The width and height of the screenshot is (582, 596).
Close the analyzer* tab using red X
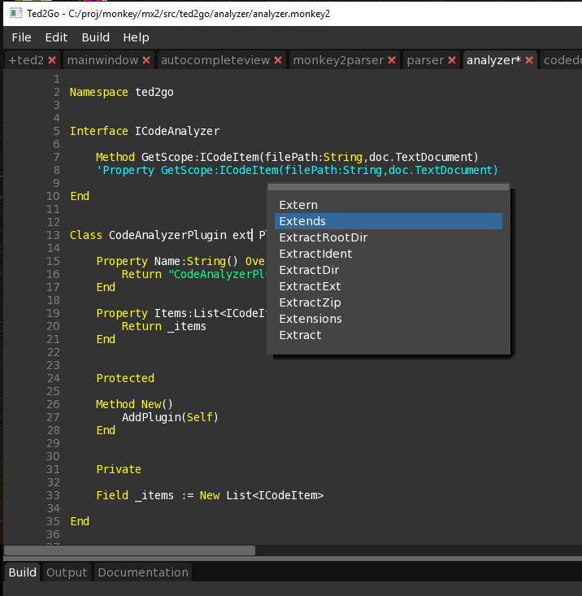pyautogui.click(x=529, y=60)
